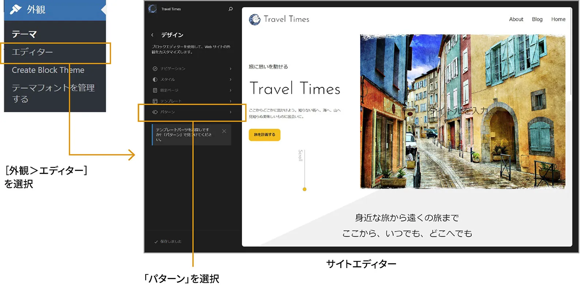
Task: Click the yellow 旅を計画する button
Action: coord(264,135)
